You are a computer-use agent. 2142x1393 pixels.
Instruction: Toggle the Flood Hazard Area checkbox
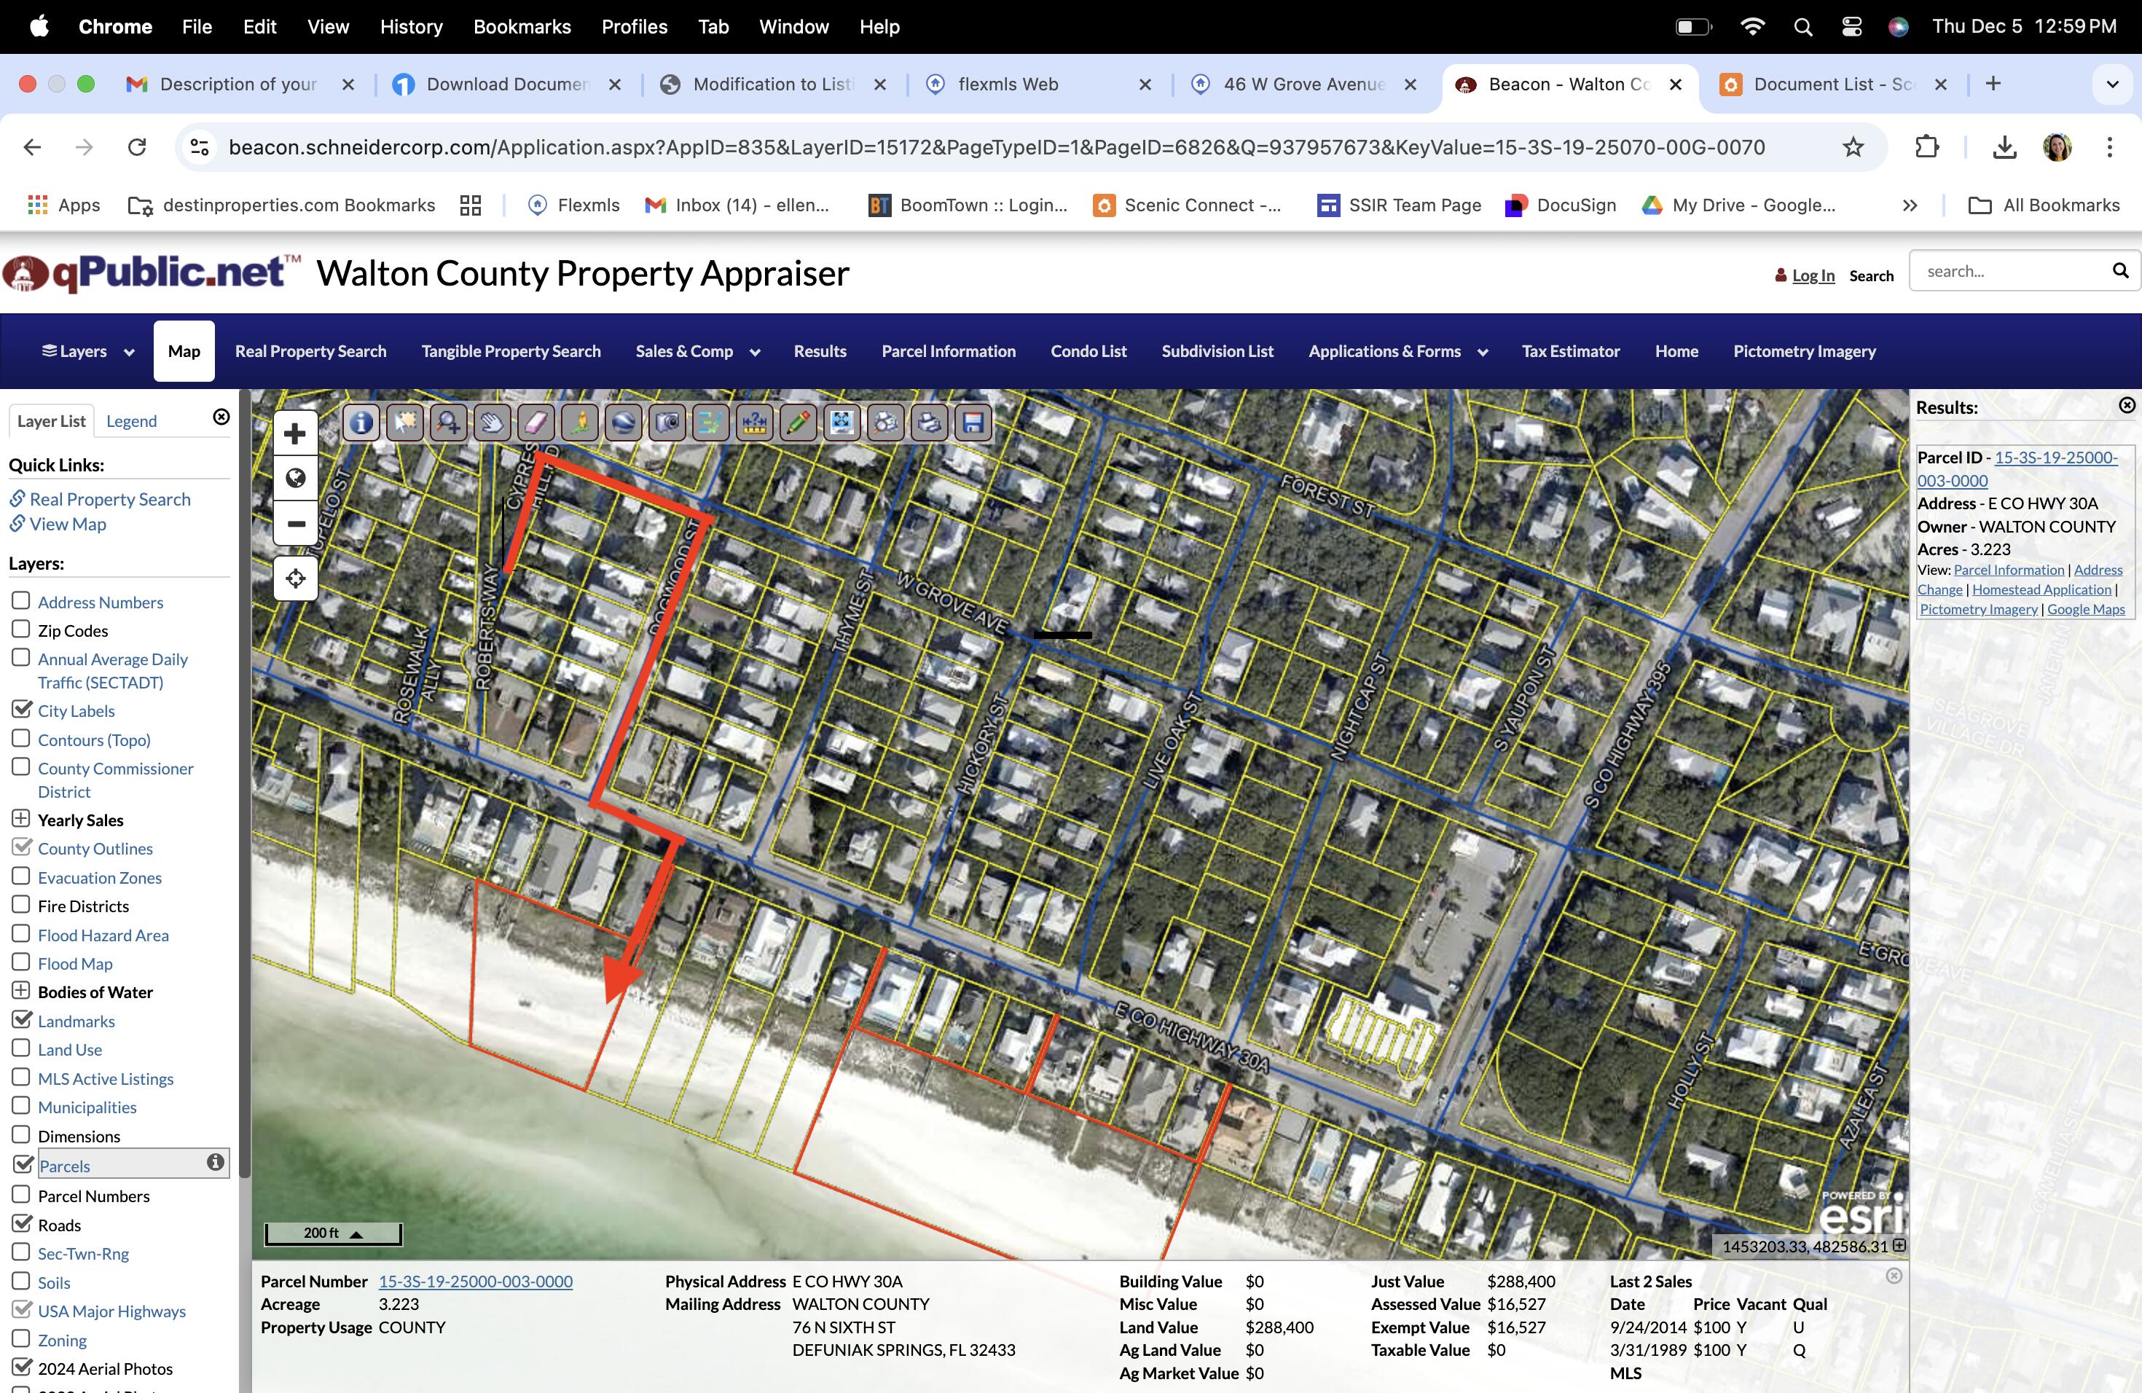click(20, 933)
